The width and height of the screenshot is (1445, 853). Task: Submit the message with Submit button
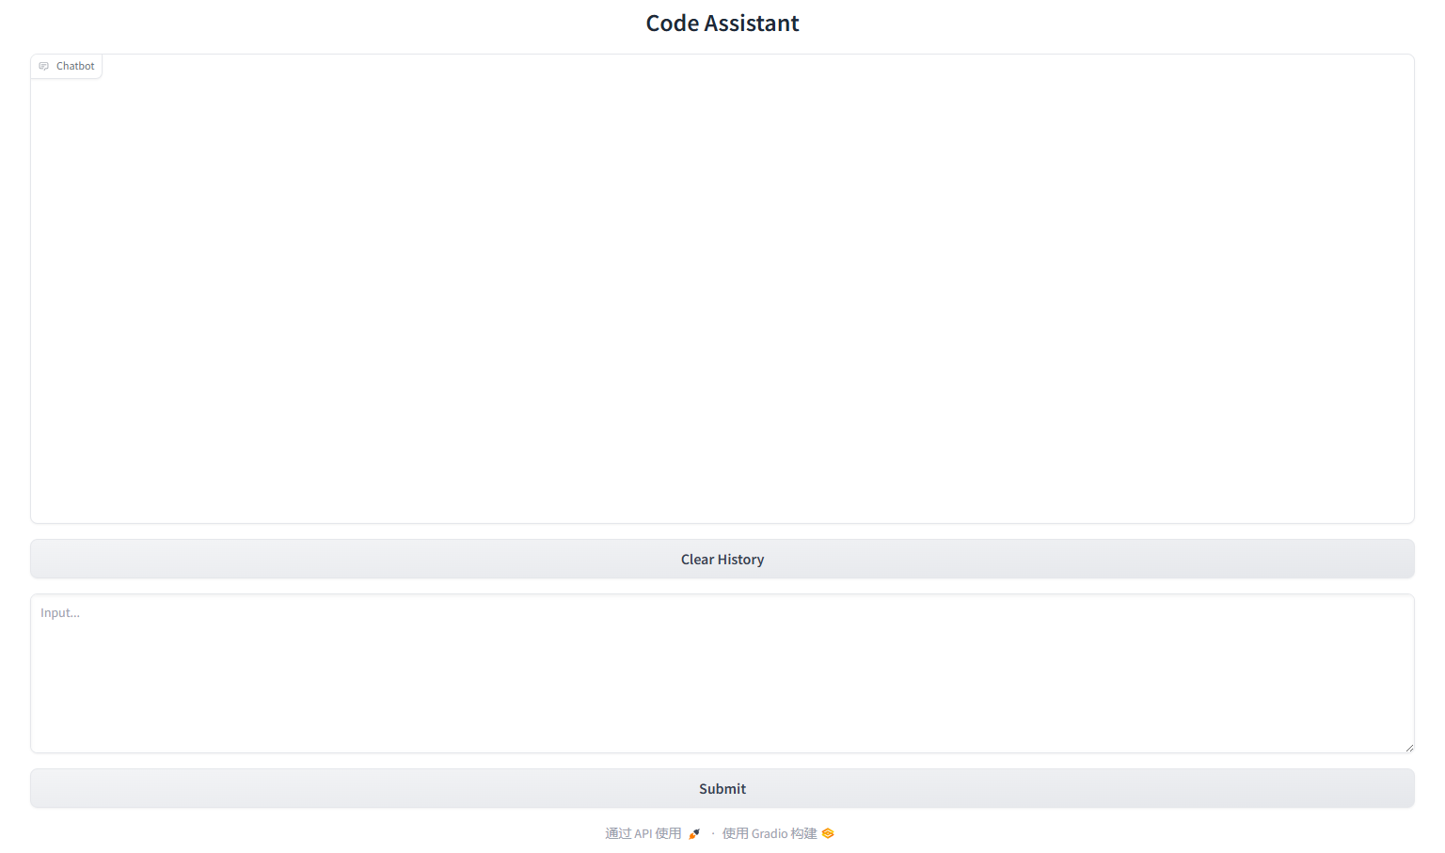(x=722, y=788)
